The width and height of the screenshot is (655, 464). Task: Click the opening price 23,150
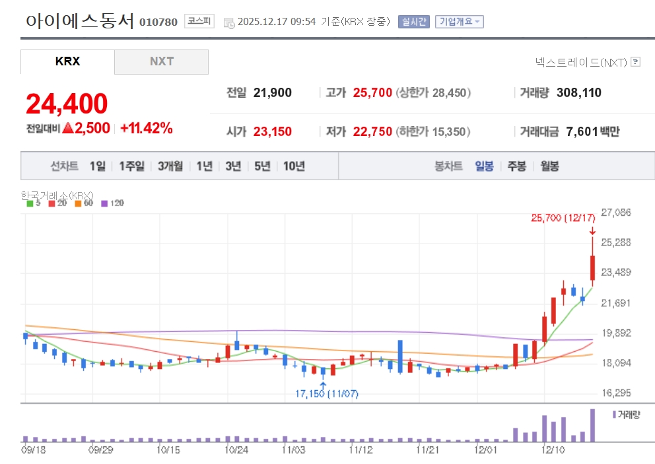pos(272,131)
